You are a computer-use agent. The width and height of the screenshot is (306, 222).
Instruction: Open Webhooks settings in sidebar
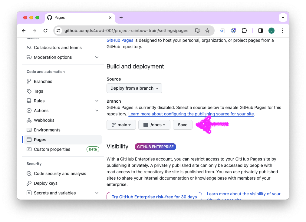point(44,120)
